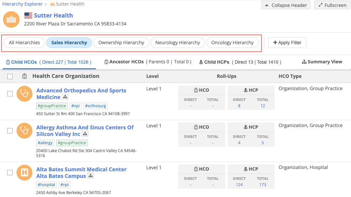
Task: Click stethoscope avatar for Advanced Orthopedics
Action: [24, 94]
